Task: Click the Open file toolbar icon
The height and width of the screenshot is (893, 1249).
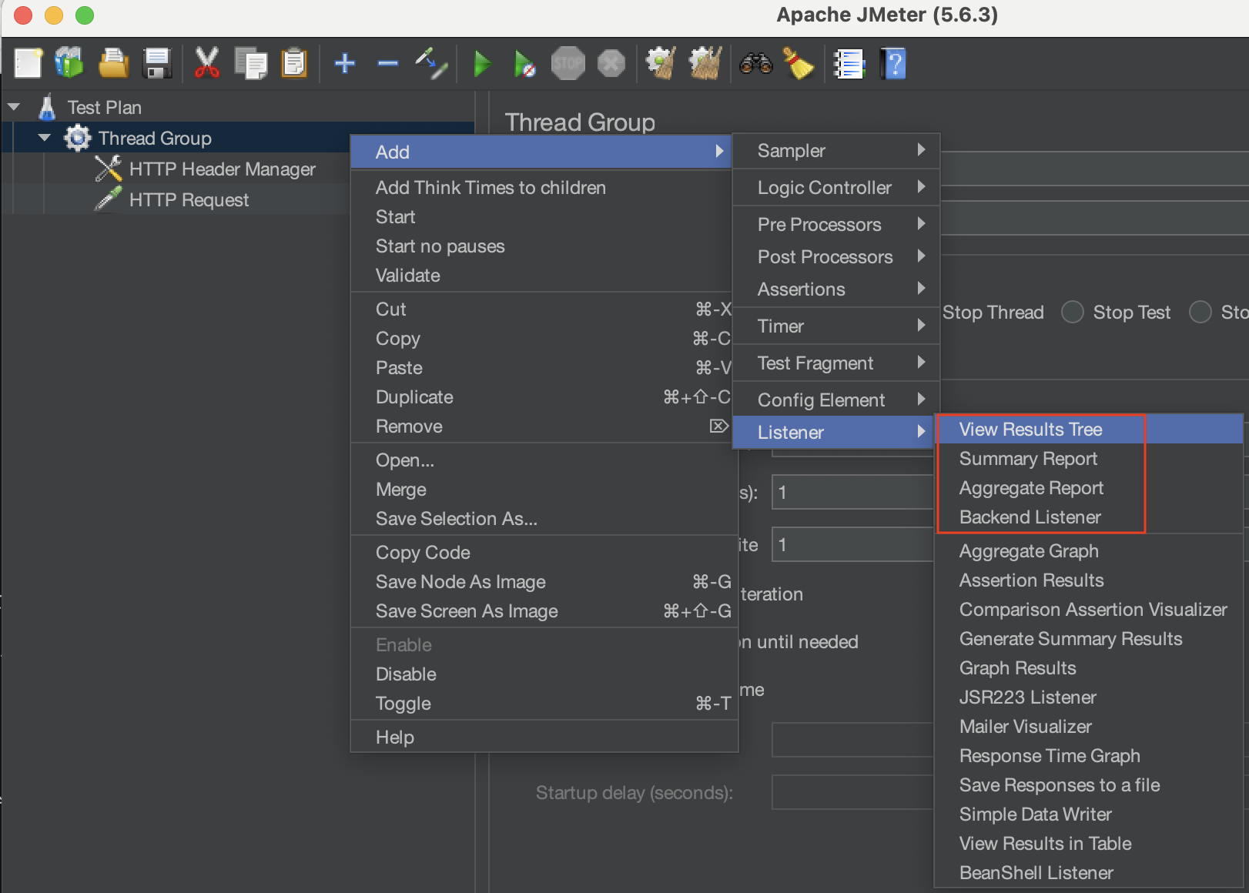Action: (x=113, y=63)
